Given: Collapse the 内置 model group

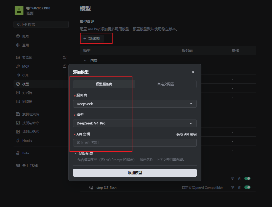Looking at the screenshot, I should pyautogui.click(x=85, y=60).
